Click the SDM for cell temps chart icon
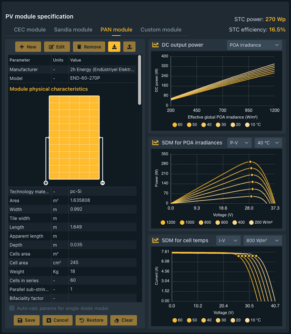The image size is (291, 334). click(x=155, y=240)
